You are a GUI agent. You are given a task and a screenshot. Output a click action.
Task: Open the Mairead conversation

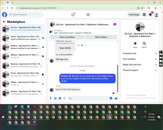coord(23,65)
